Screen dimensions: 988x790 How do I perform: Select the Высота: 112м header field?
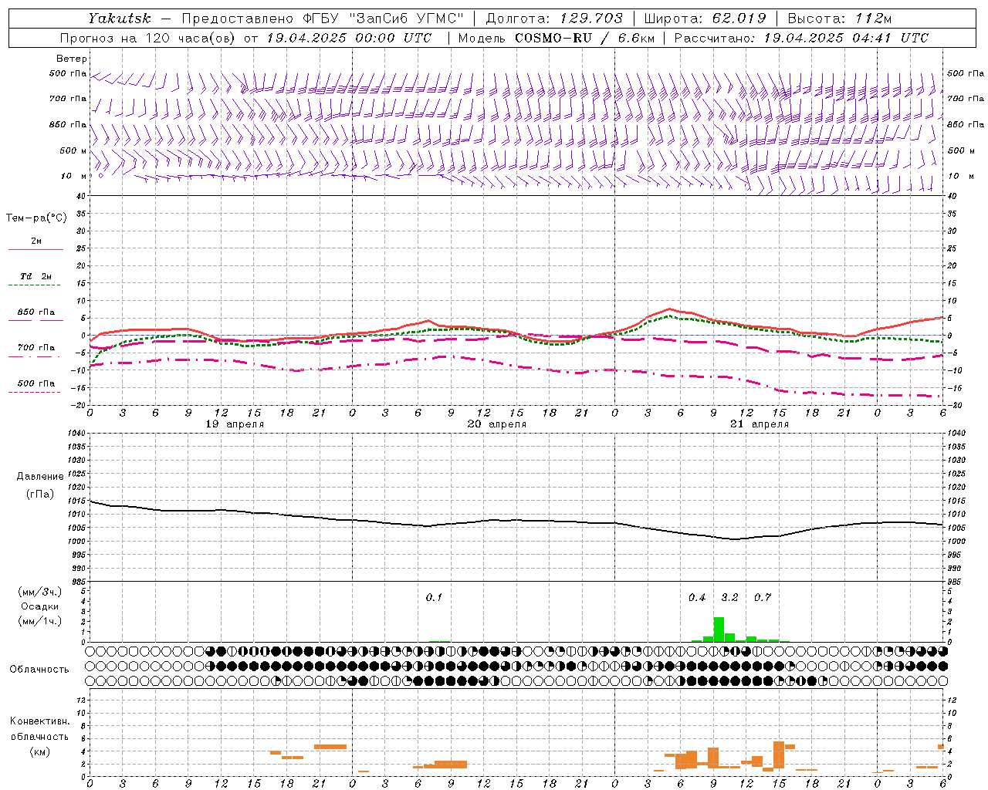click(x=840, y=19)
